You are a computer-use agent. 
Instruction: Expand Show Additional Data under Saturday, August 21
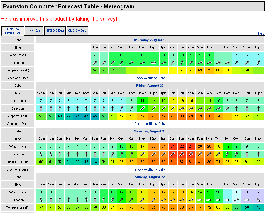(x=150, y=169)
